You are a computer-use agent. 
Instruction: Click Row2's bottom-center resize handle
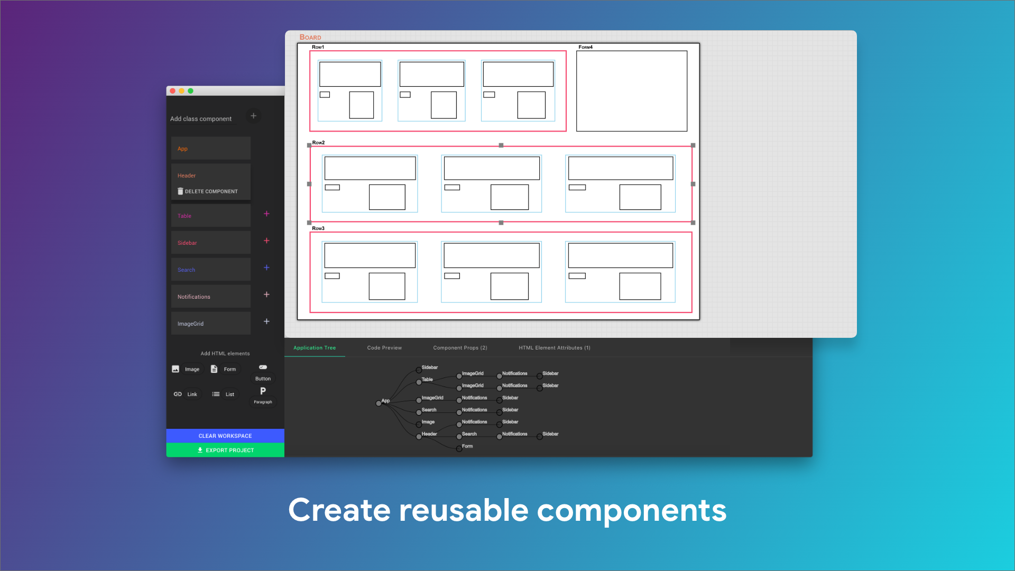[501, 223]
